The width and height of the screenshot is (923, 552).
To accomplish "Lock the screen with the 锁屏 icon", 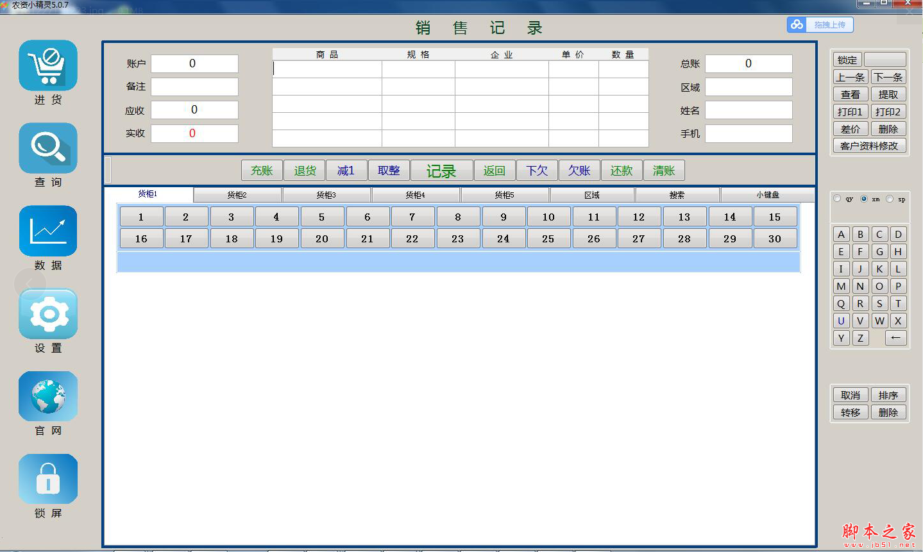I will click(x=47, y=478).
